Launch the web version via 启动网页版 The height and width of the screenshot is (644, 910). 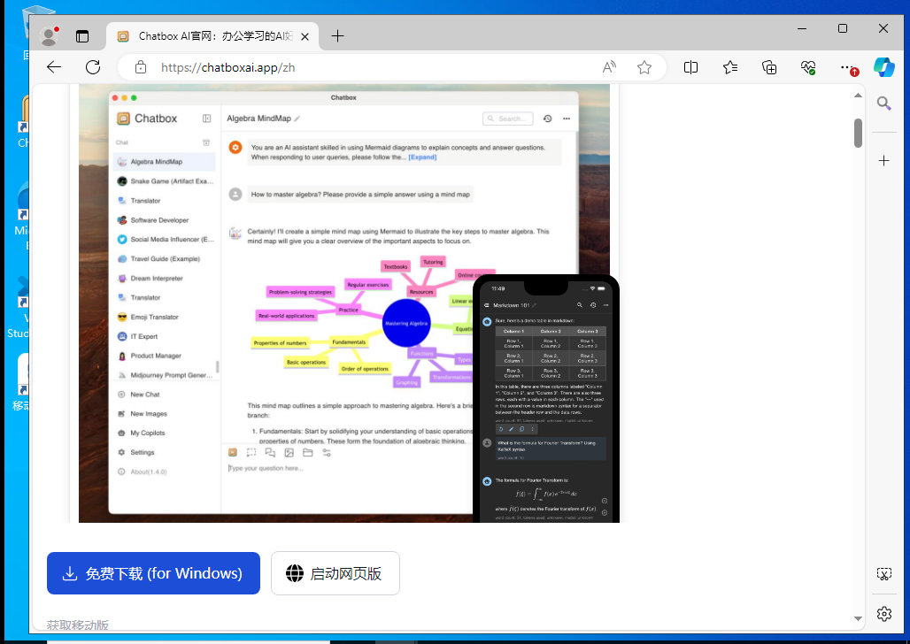[x=335, y=573]
